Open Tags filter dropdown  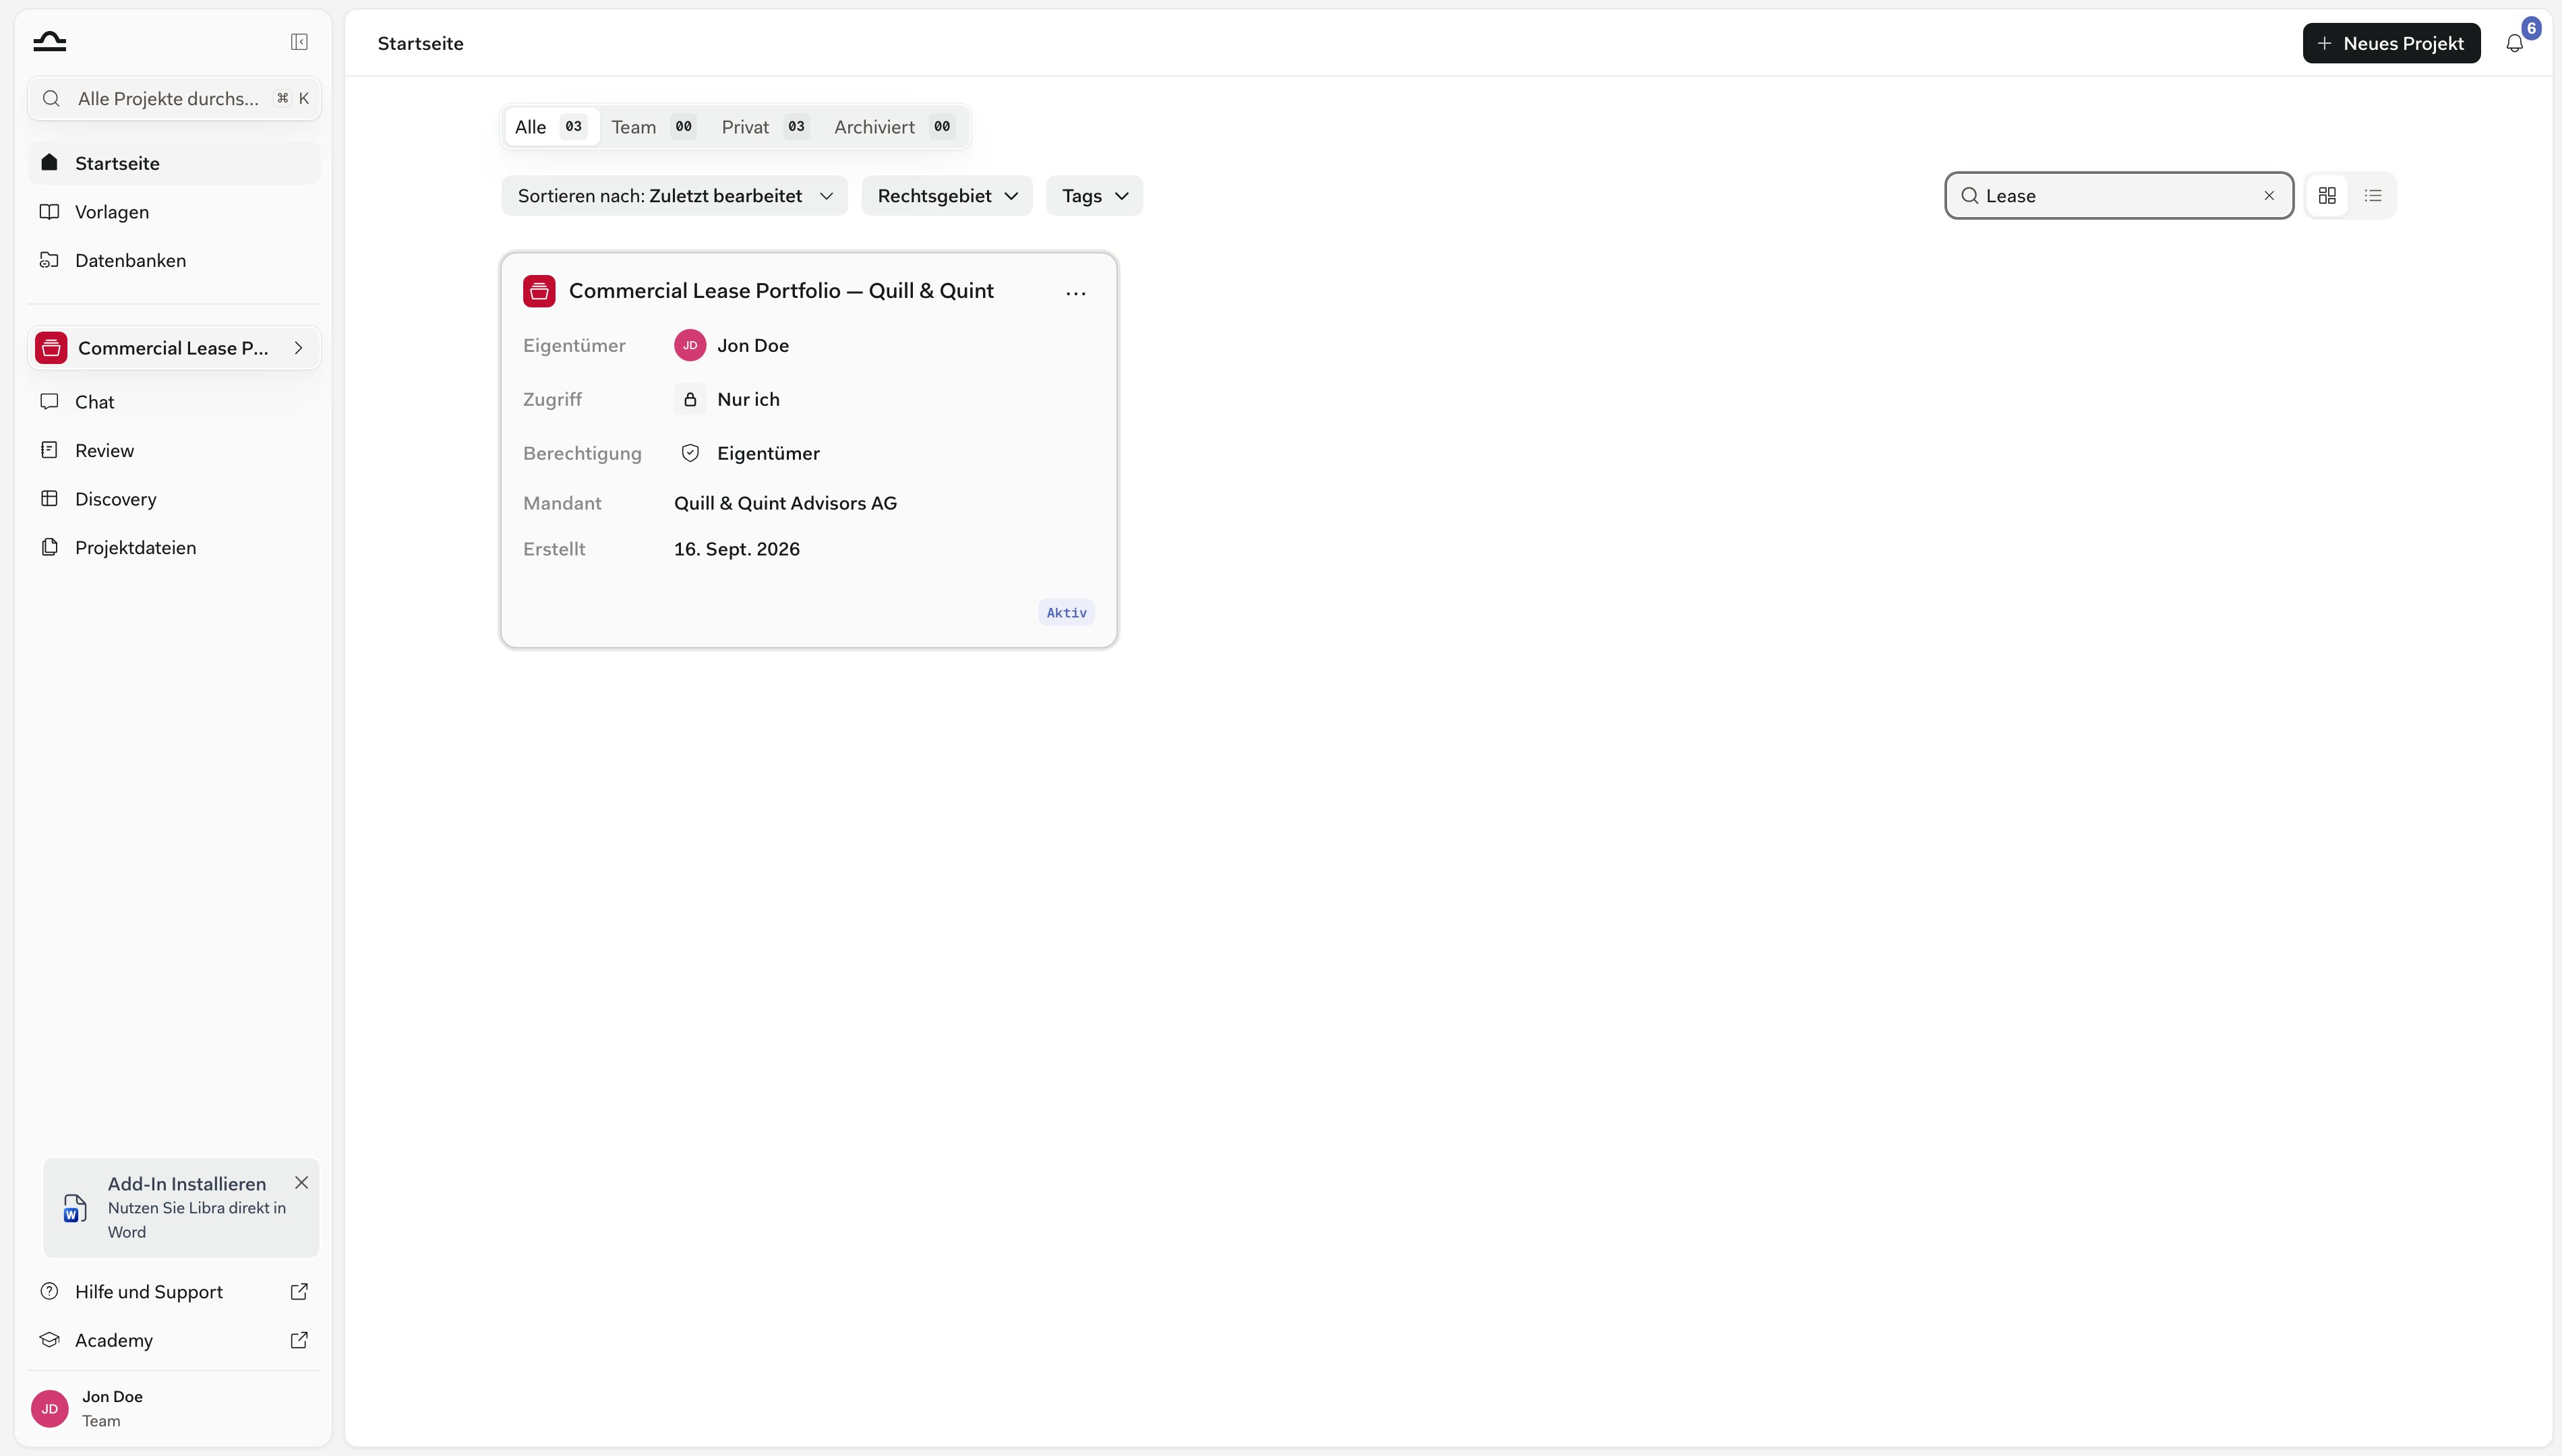click(1094, 196)
